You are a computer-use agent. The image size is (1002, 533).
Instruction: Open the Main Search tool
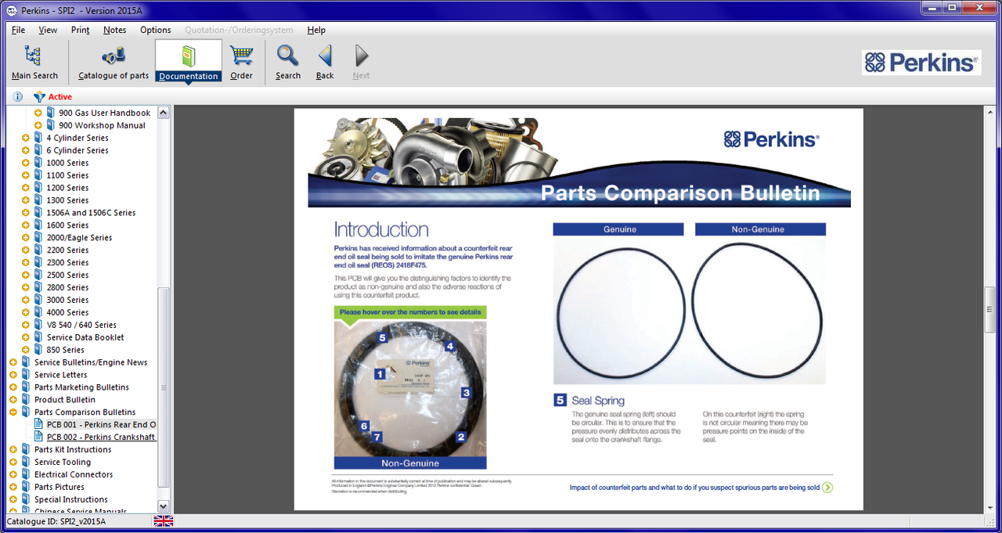coord(34,62)
